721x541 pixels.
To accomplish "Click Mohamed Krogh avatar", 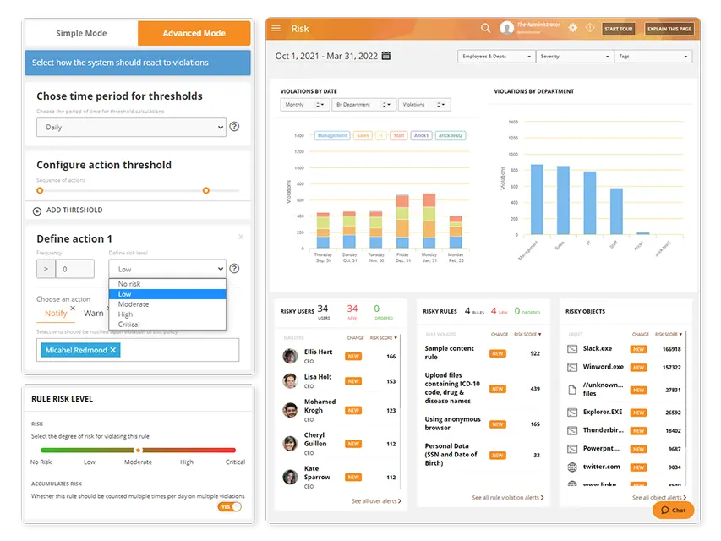I will (x=290, y=410).
